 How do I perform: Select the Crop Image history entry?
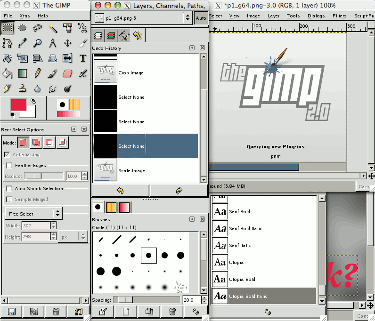[x=146, y=72]
